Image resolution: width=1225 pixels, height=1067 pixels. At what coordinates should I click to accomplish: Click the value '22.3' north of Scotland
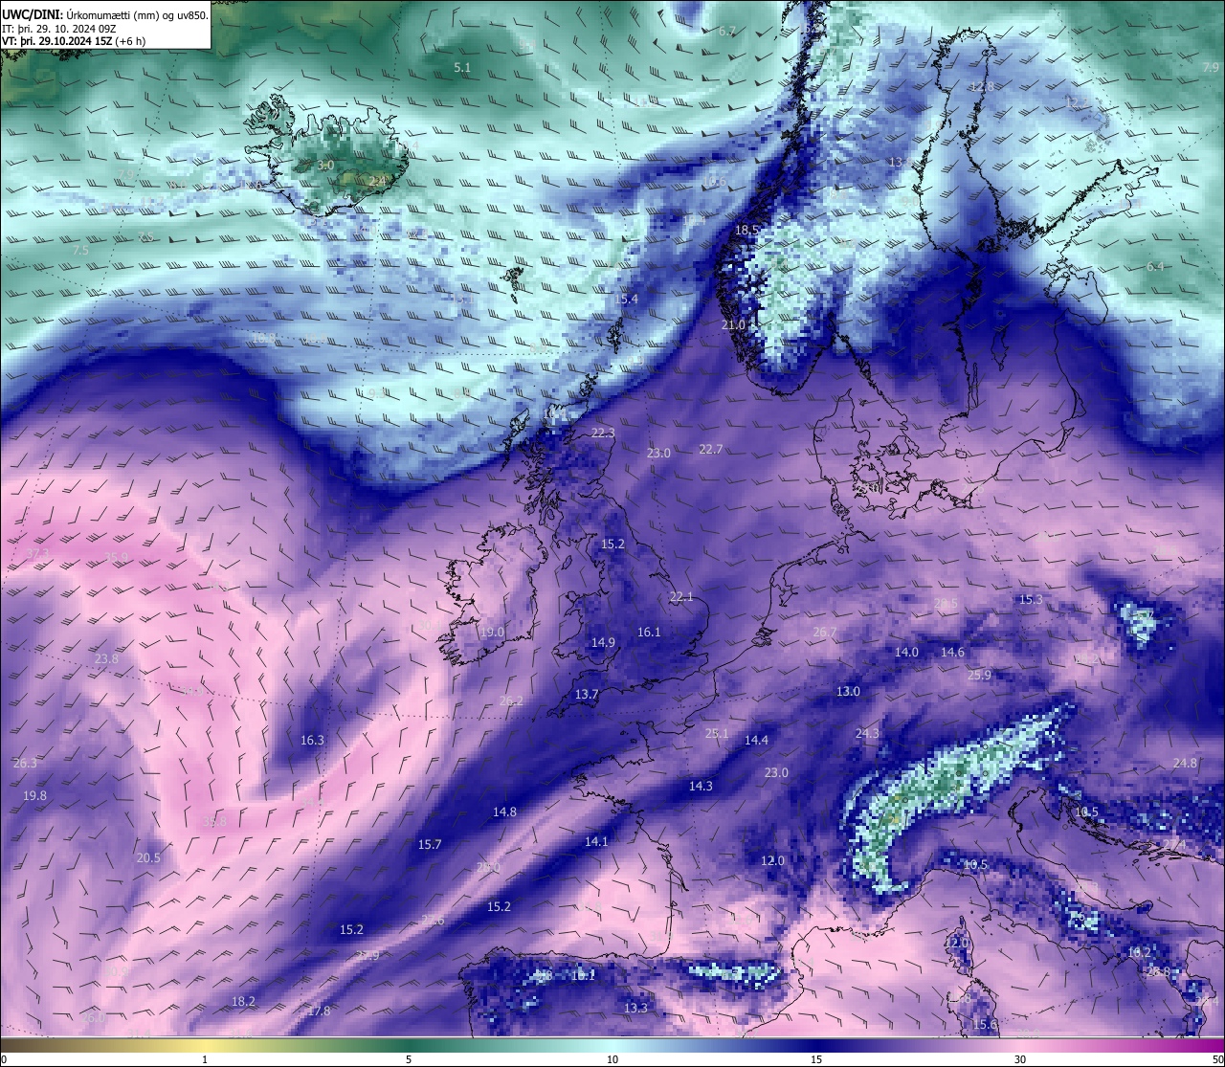603,433
